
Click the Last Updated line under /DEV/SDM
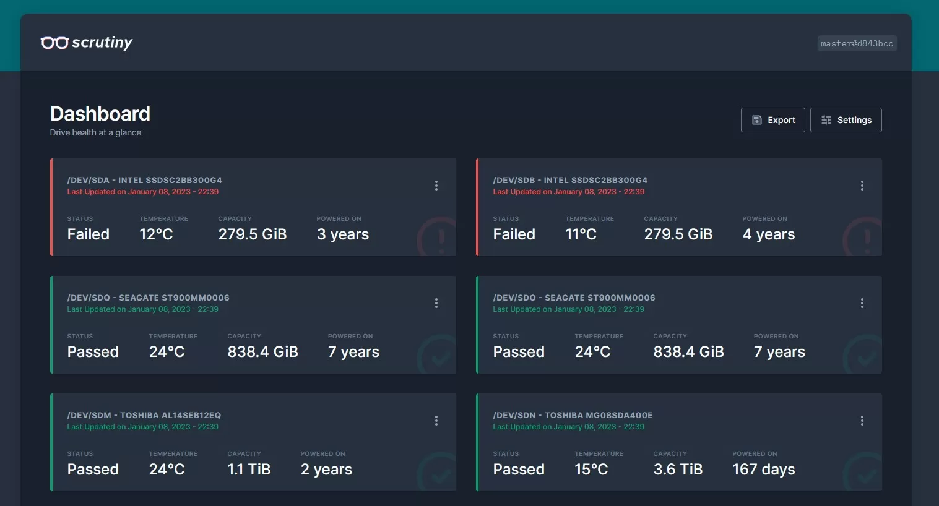[143, 427]
